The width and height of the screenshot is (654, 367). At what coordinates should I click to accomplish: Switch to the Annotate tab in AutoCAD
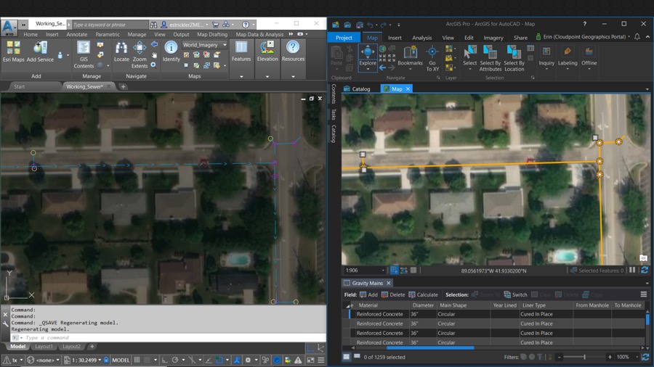coord(77,34)
